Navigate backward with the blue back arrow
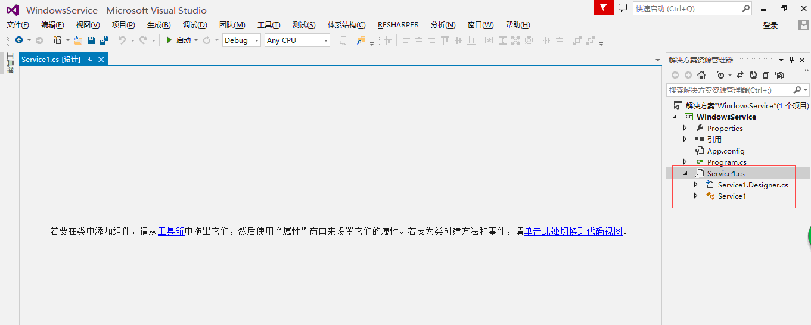This screenshot has height=325, width=811. 19,40
